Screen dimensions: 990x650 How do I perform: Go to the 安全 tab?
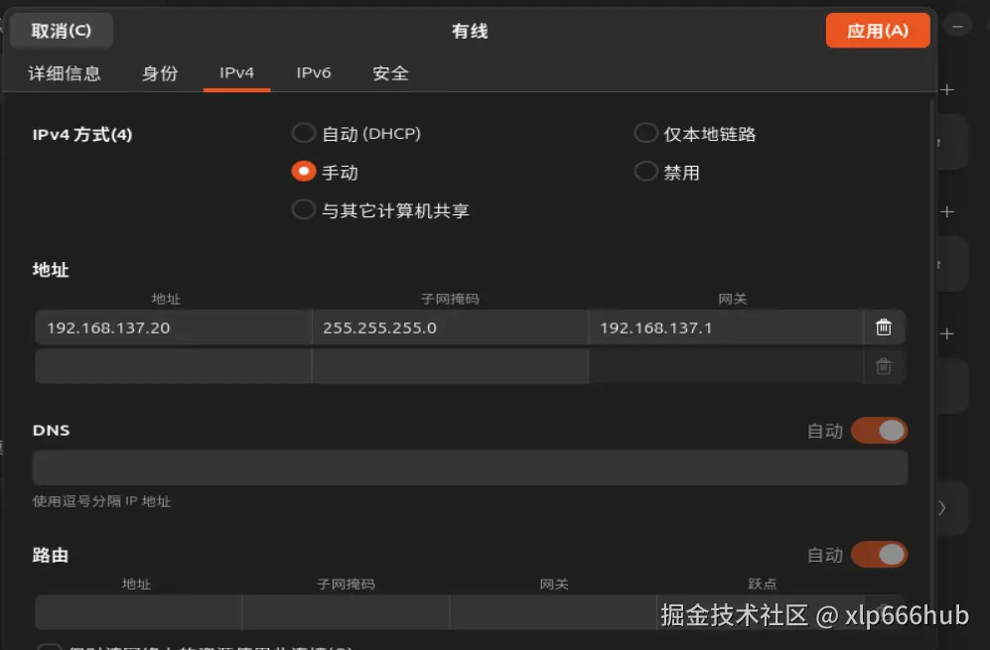coord(389,72)
